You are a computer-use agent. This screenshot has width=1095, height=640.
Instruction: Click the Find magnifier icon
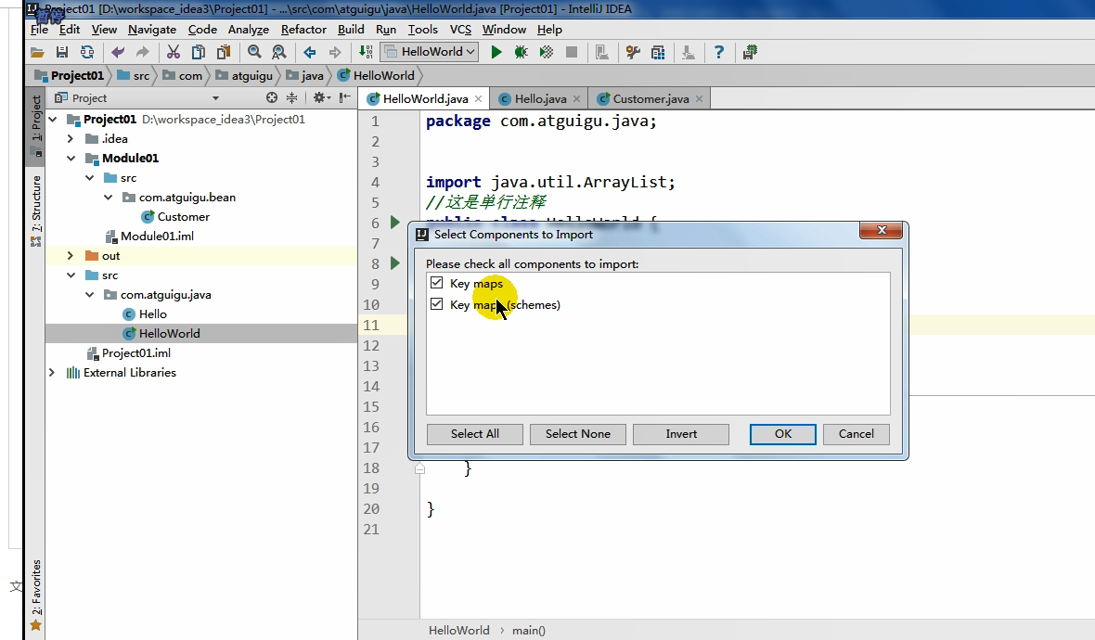(x=254, y=52)
